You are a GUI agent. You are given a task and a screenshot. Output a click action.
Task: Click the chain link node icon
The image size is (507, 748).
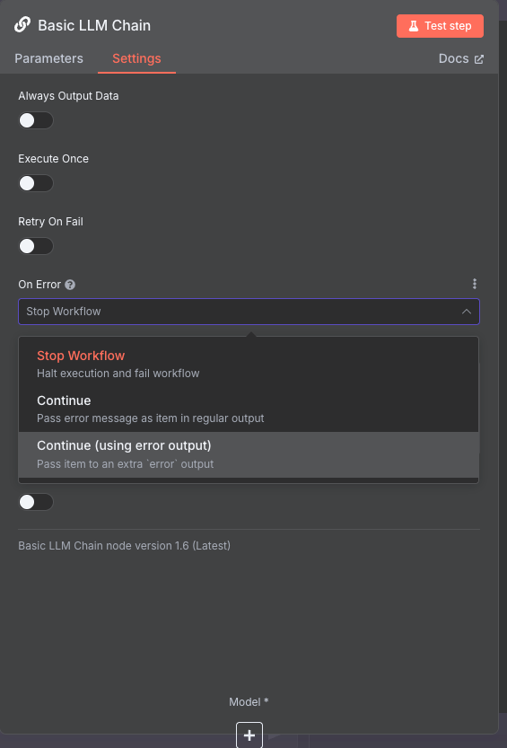coord(22,25)
